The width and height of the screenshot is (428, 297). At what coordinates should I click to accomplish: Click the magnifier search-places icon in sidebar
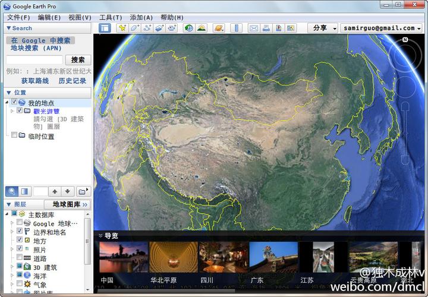12,191
